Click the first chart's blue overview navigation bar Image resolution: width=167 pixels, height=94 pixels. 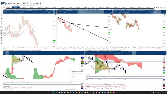coord(30,12)
